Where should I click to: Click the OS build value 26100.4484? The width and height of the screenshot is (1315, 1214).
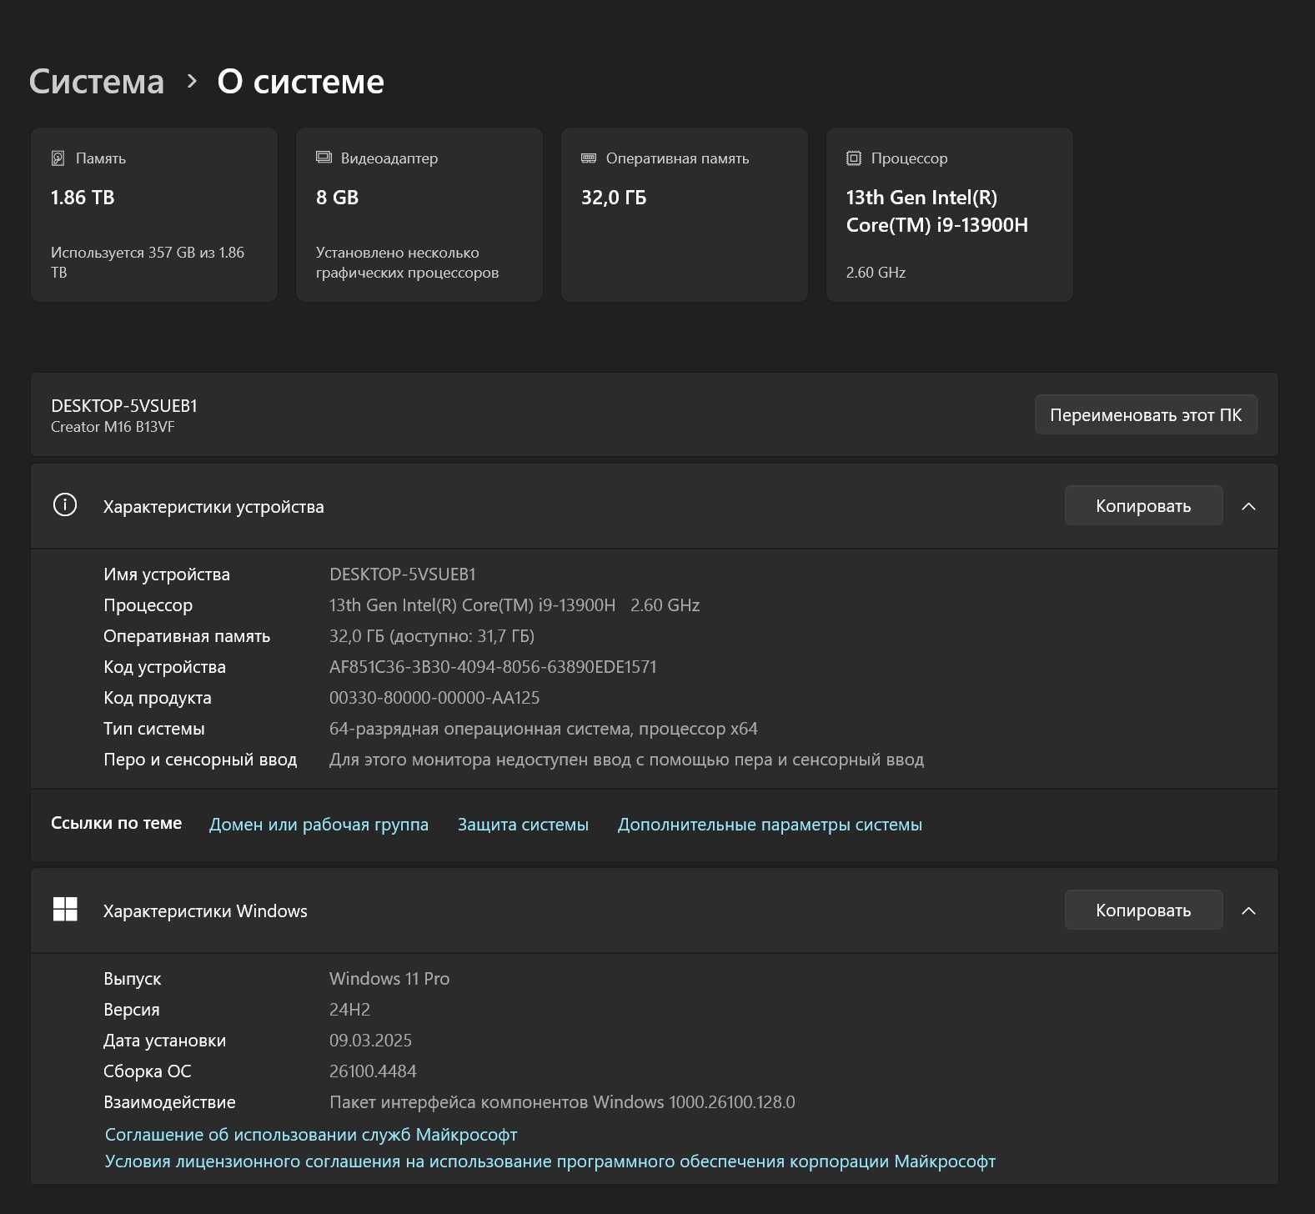373,1071
